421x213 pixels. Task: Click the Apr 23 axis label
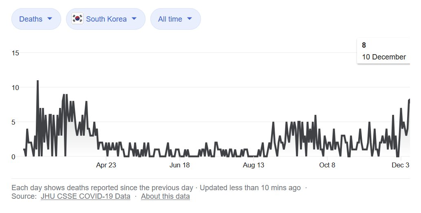coord(106,165)
